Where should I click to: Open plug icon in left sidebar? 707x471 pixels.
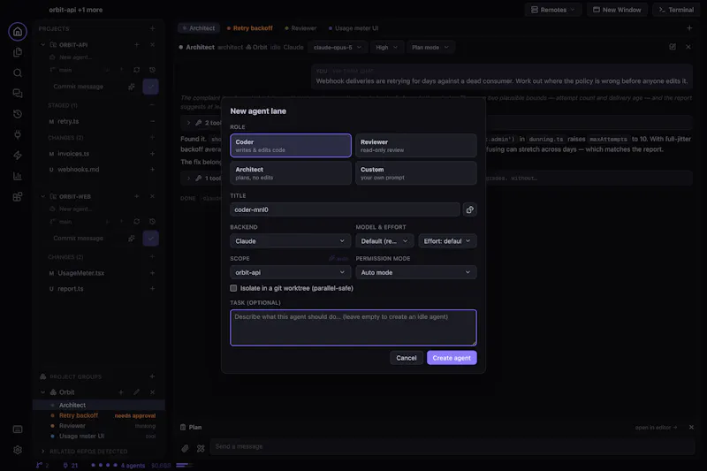18,135
